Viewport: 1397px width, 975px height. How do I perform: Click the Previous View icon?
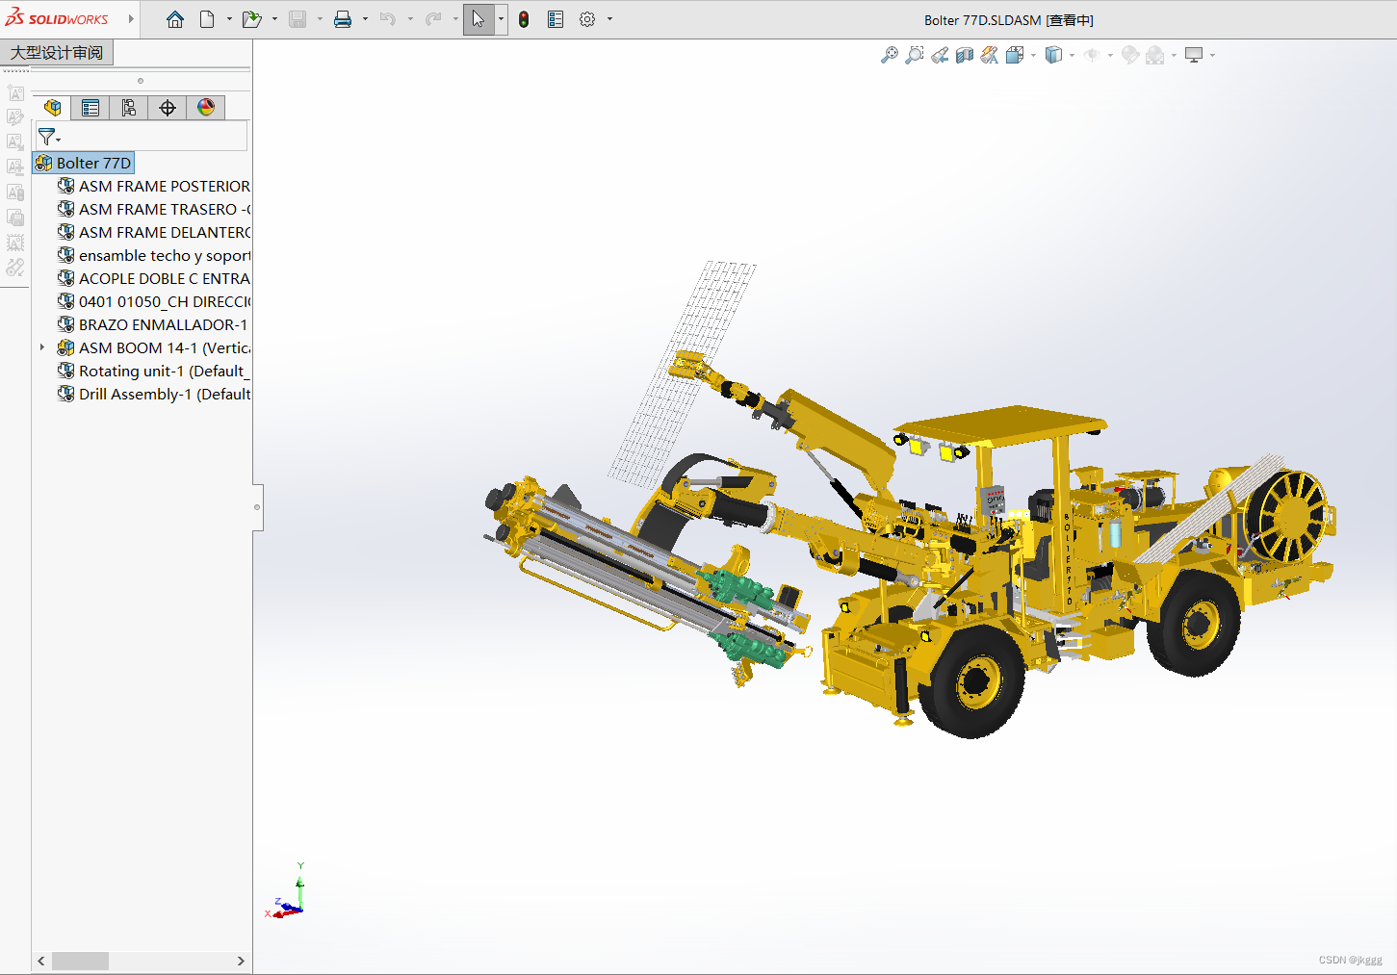[x=940, y=55]
